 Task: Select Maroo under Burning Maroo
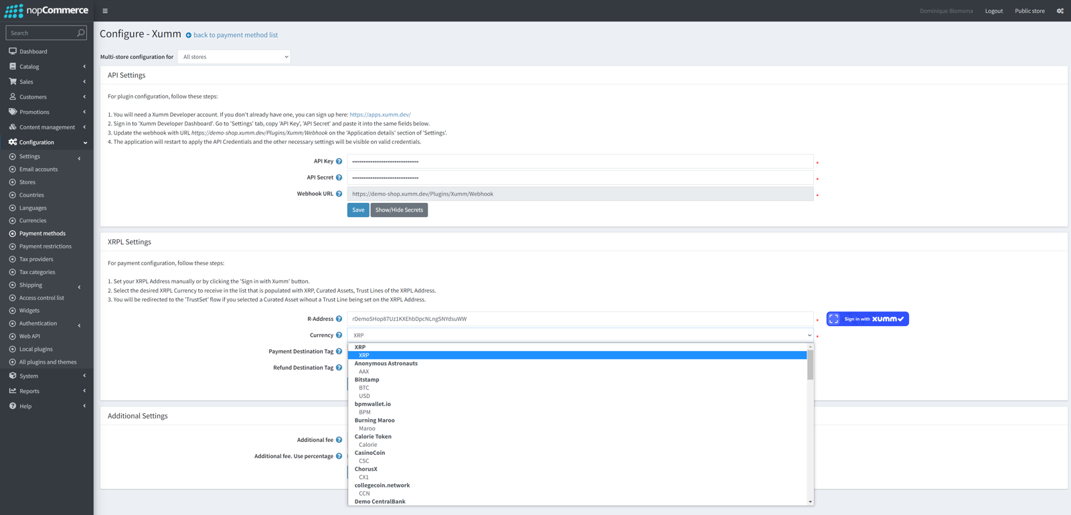tap(578, 429)
